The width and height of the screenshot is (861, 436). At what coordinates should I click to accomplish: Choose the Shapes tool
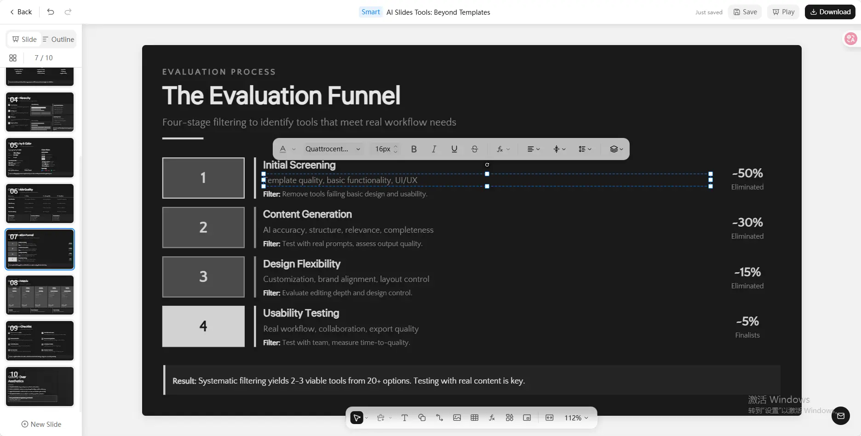422,418
